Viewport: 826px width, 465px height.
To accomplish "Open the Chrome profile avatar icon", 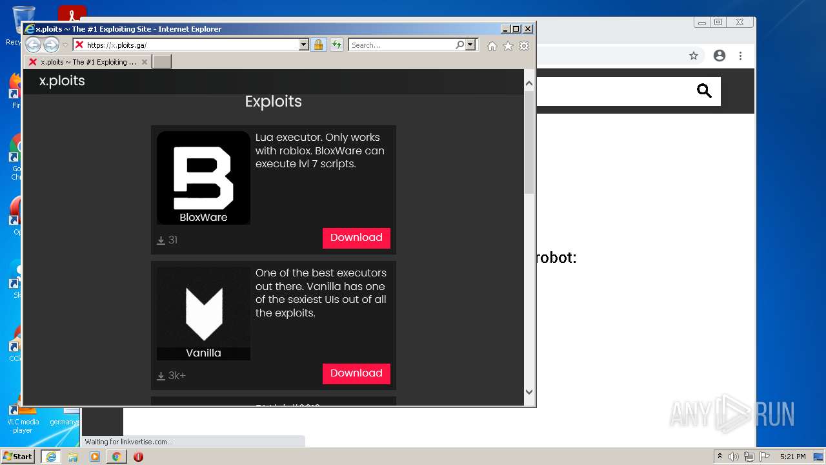I will [x=720, y=56].
